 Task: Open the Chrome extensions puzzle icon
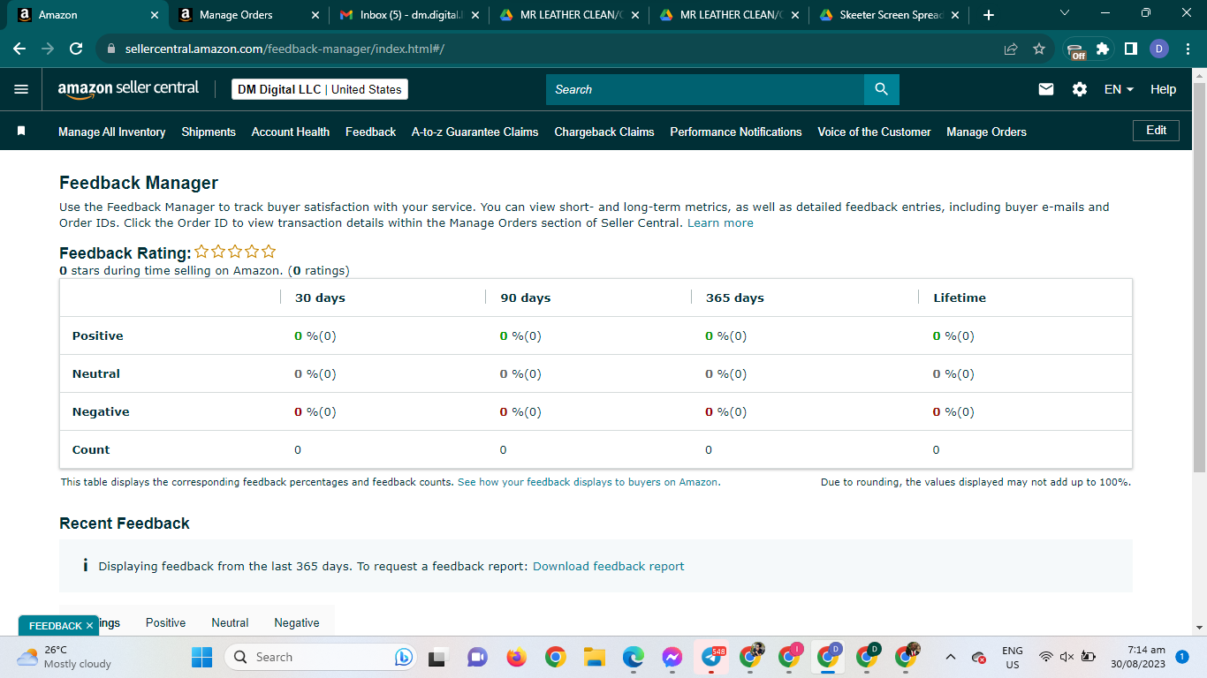1103,49
